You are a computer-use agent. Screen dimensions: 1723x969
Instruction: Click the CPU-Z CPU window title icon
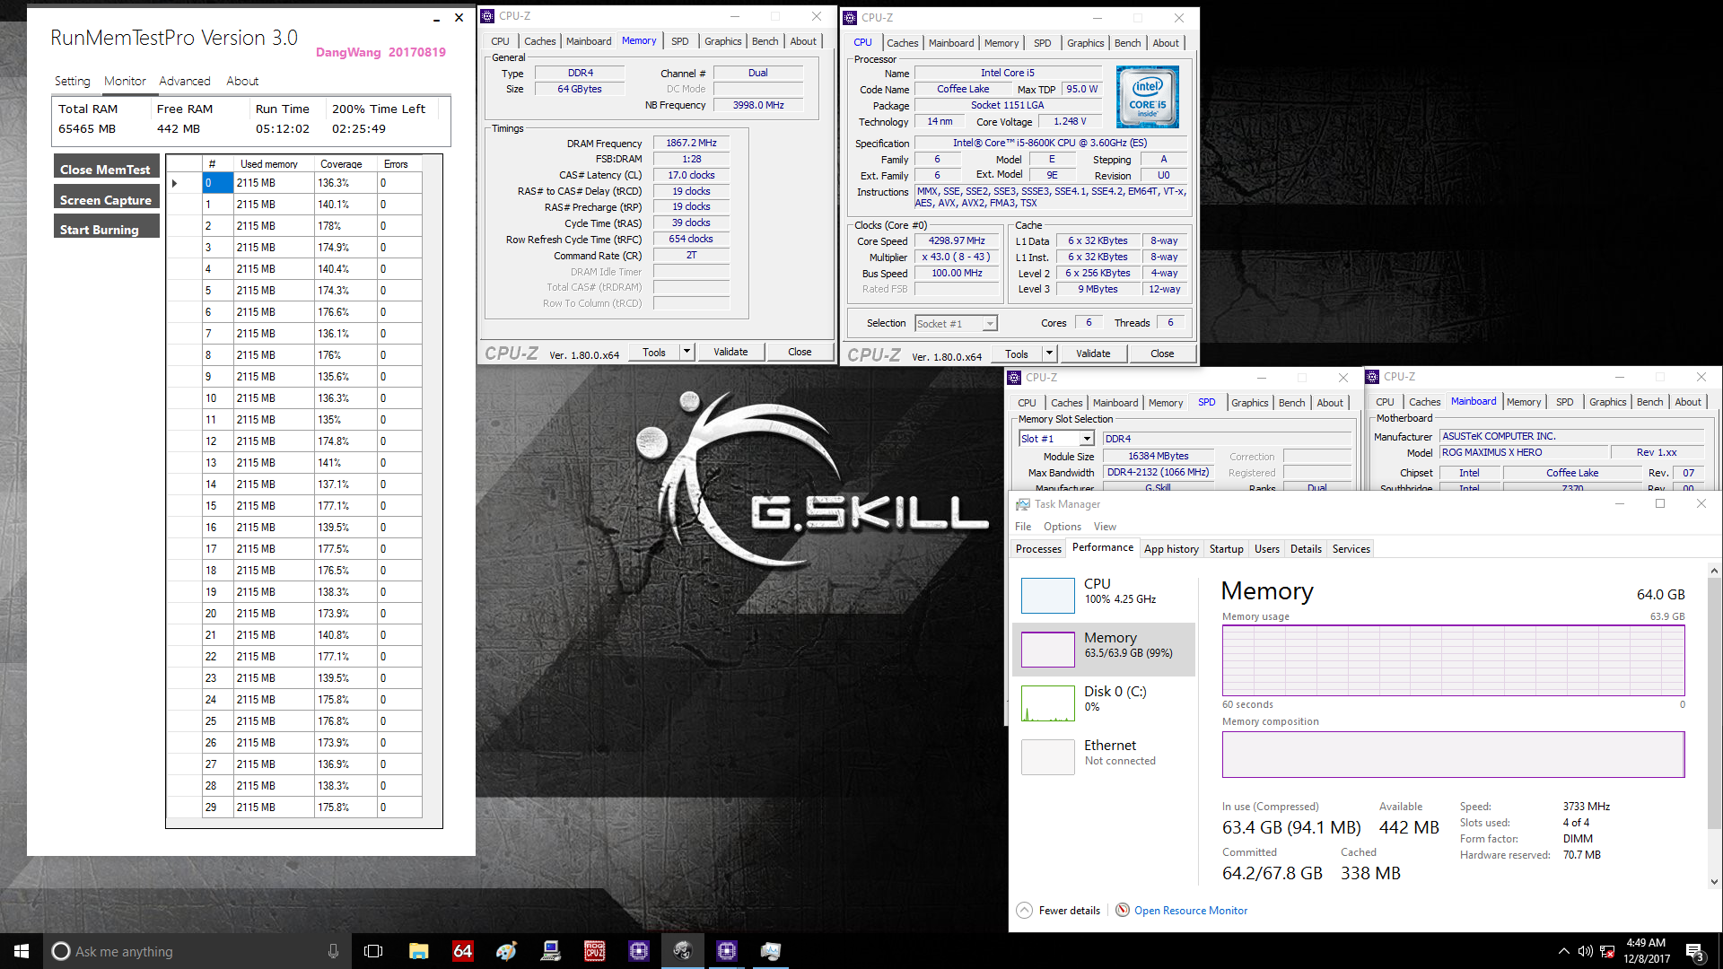[850, 17]
